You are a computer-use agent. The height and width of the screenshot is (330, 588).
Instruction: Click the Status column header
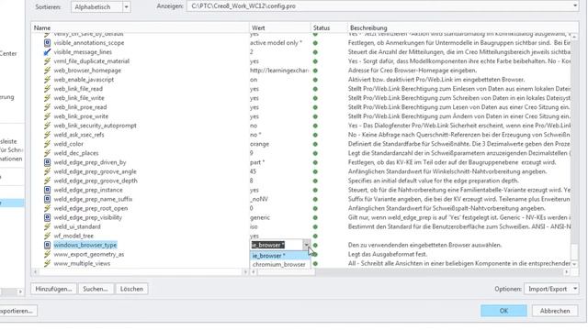click(x=329, y=27)
